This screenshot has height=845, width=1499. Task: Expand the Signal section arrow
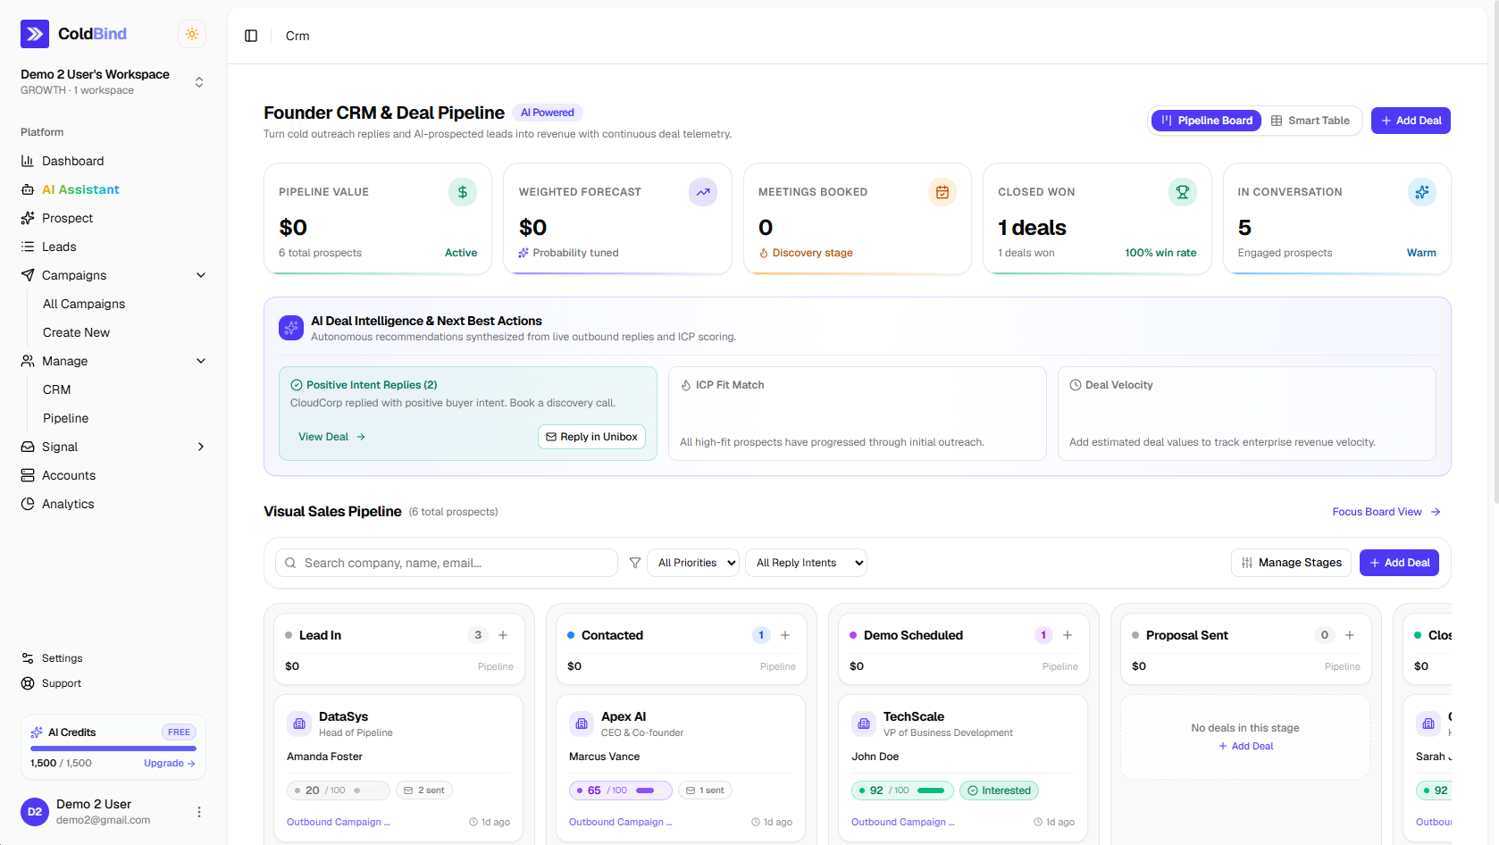[x=201, y=447]
